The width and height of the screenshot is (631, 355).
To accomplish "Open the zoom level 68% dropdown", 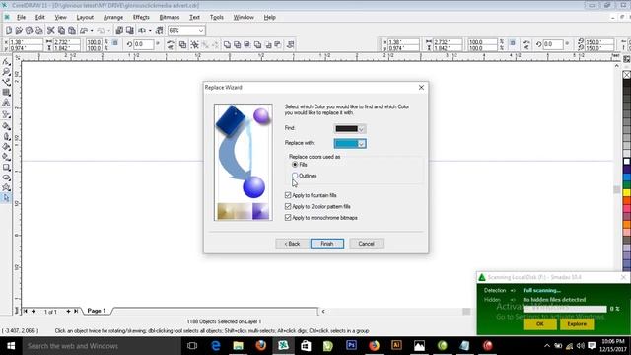I will (x=201, y=31).
